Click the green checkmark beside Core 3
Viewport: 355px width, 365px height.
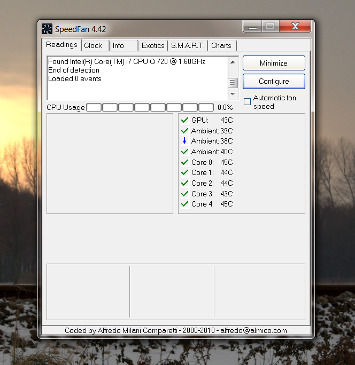click(x=184, y=194)
